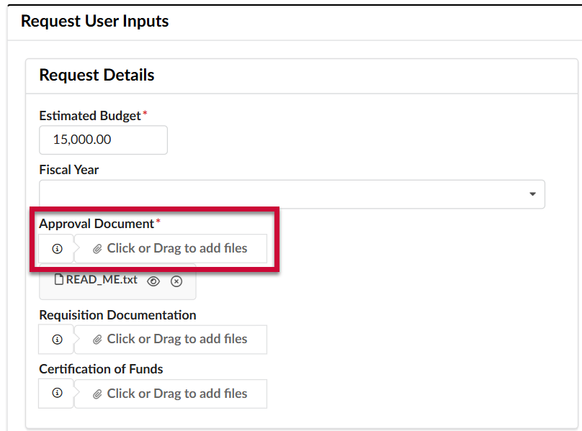This screenshot has height=431, width=582.
Task: Click the Estimated Budget input showing 15,000.00
Action: pyautogui.click(x=103, y=140)
